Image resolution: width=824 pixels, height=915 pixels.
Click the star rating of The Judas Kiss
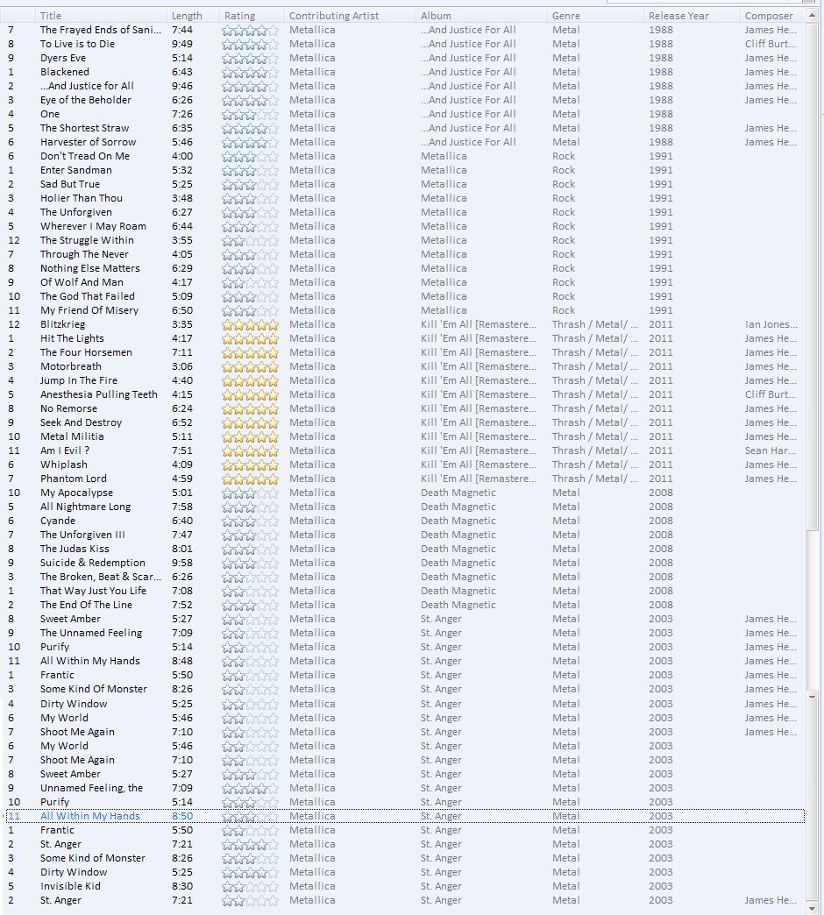point(251,550)
